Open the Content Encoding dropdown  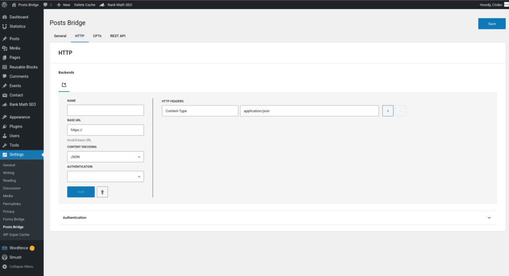coord(105,157)
